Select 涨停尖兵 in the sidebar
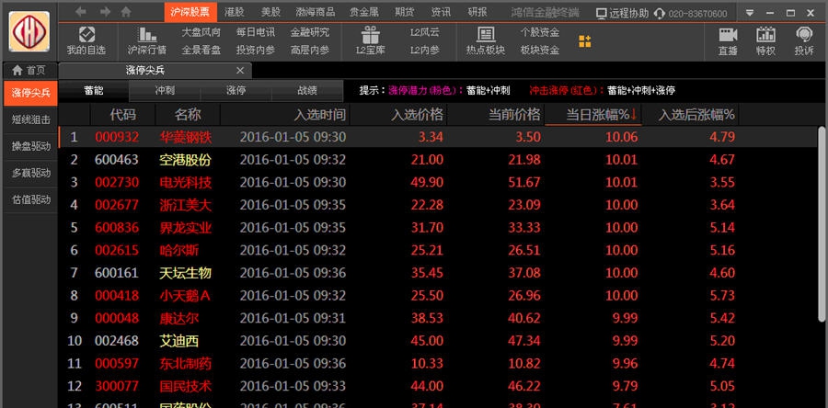Viewport: 828px width, 408px height. click(30, 93)
